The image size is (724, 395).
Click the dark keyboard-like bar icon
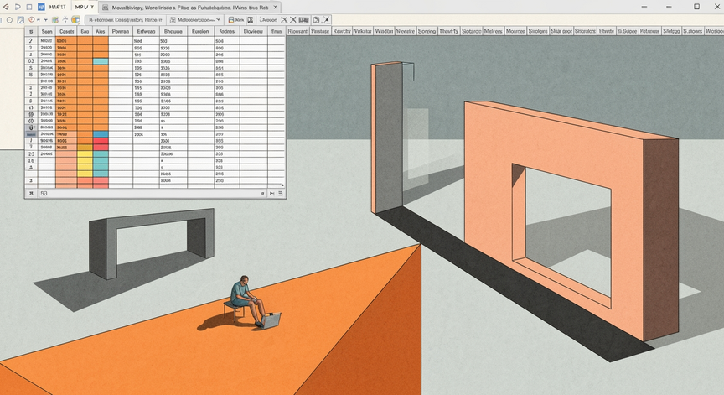tap(304, 20)
